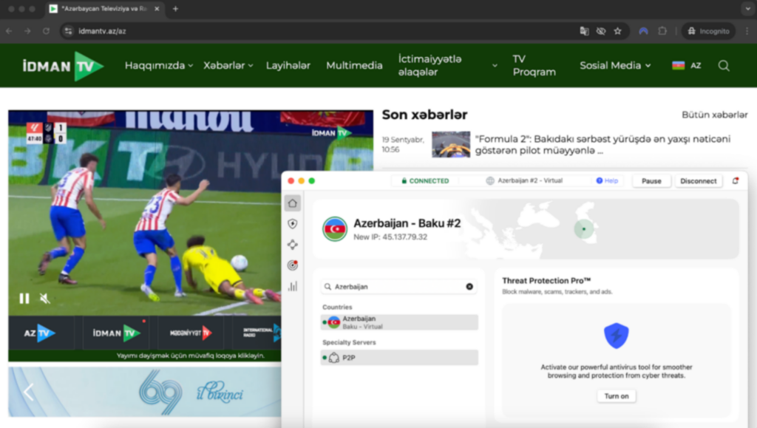
Task: Click the website search magnifier icon
Action: pos(724,66)
